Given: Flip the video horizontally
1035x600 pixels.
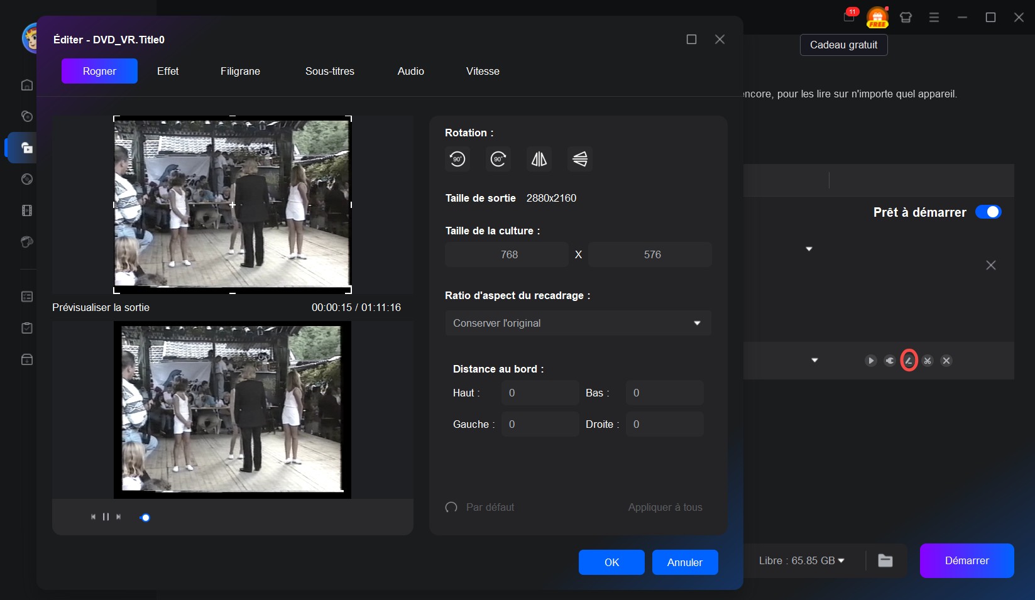Looking at the screenshot, I should (x=539, y=159).
